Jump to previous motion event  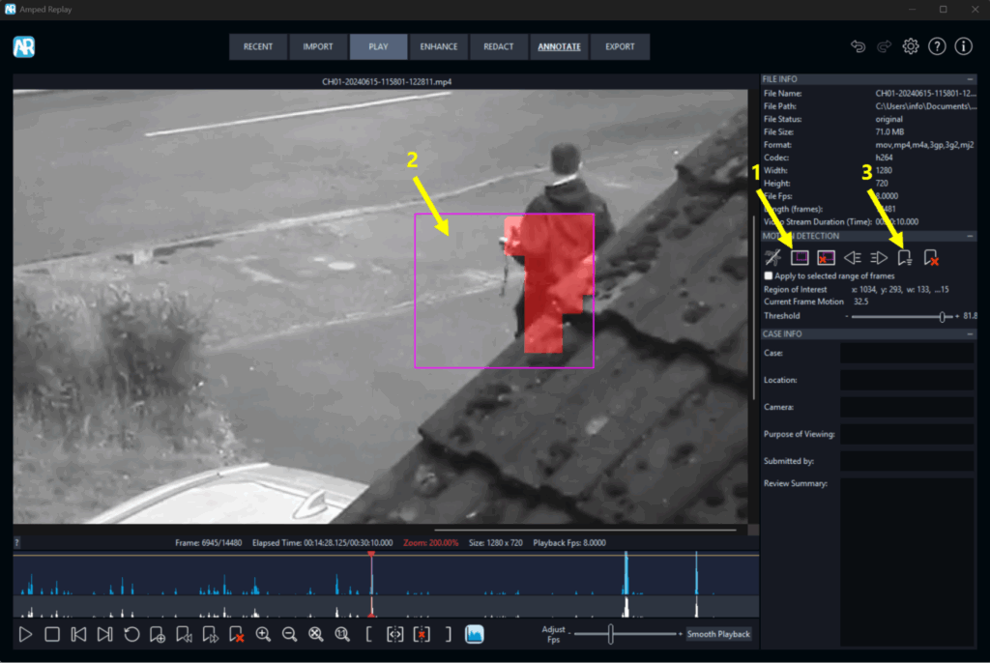pyautogui.click(x=853, y=257)
